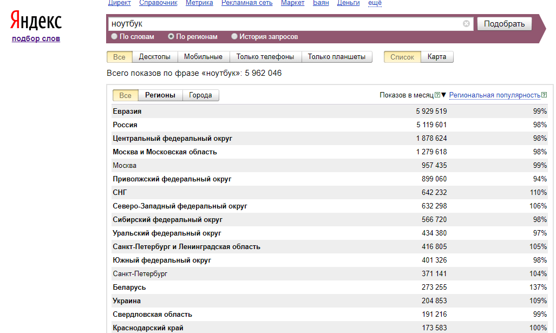
Task: Open help icon beside 'Региональная популярность'
Action: tap(544, 95)
